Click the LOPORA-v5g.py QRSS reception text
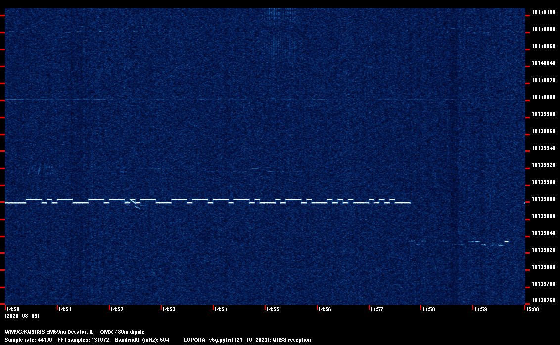The image size is (560, 345). point(247,340)
